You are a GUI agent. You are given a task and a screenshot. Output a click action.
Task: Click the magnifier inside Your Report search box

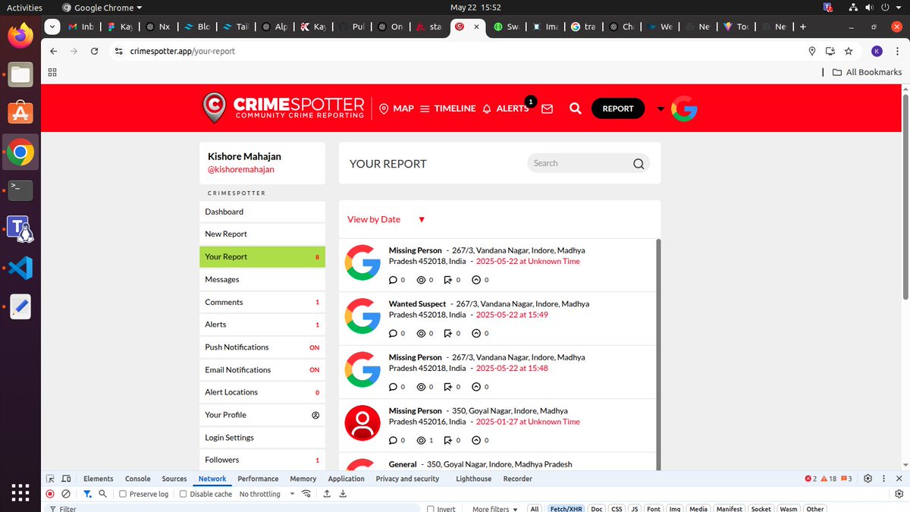tap(639, 163)
